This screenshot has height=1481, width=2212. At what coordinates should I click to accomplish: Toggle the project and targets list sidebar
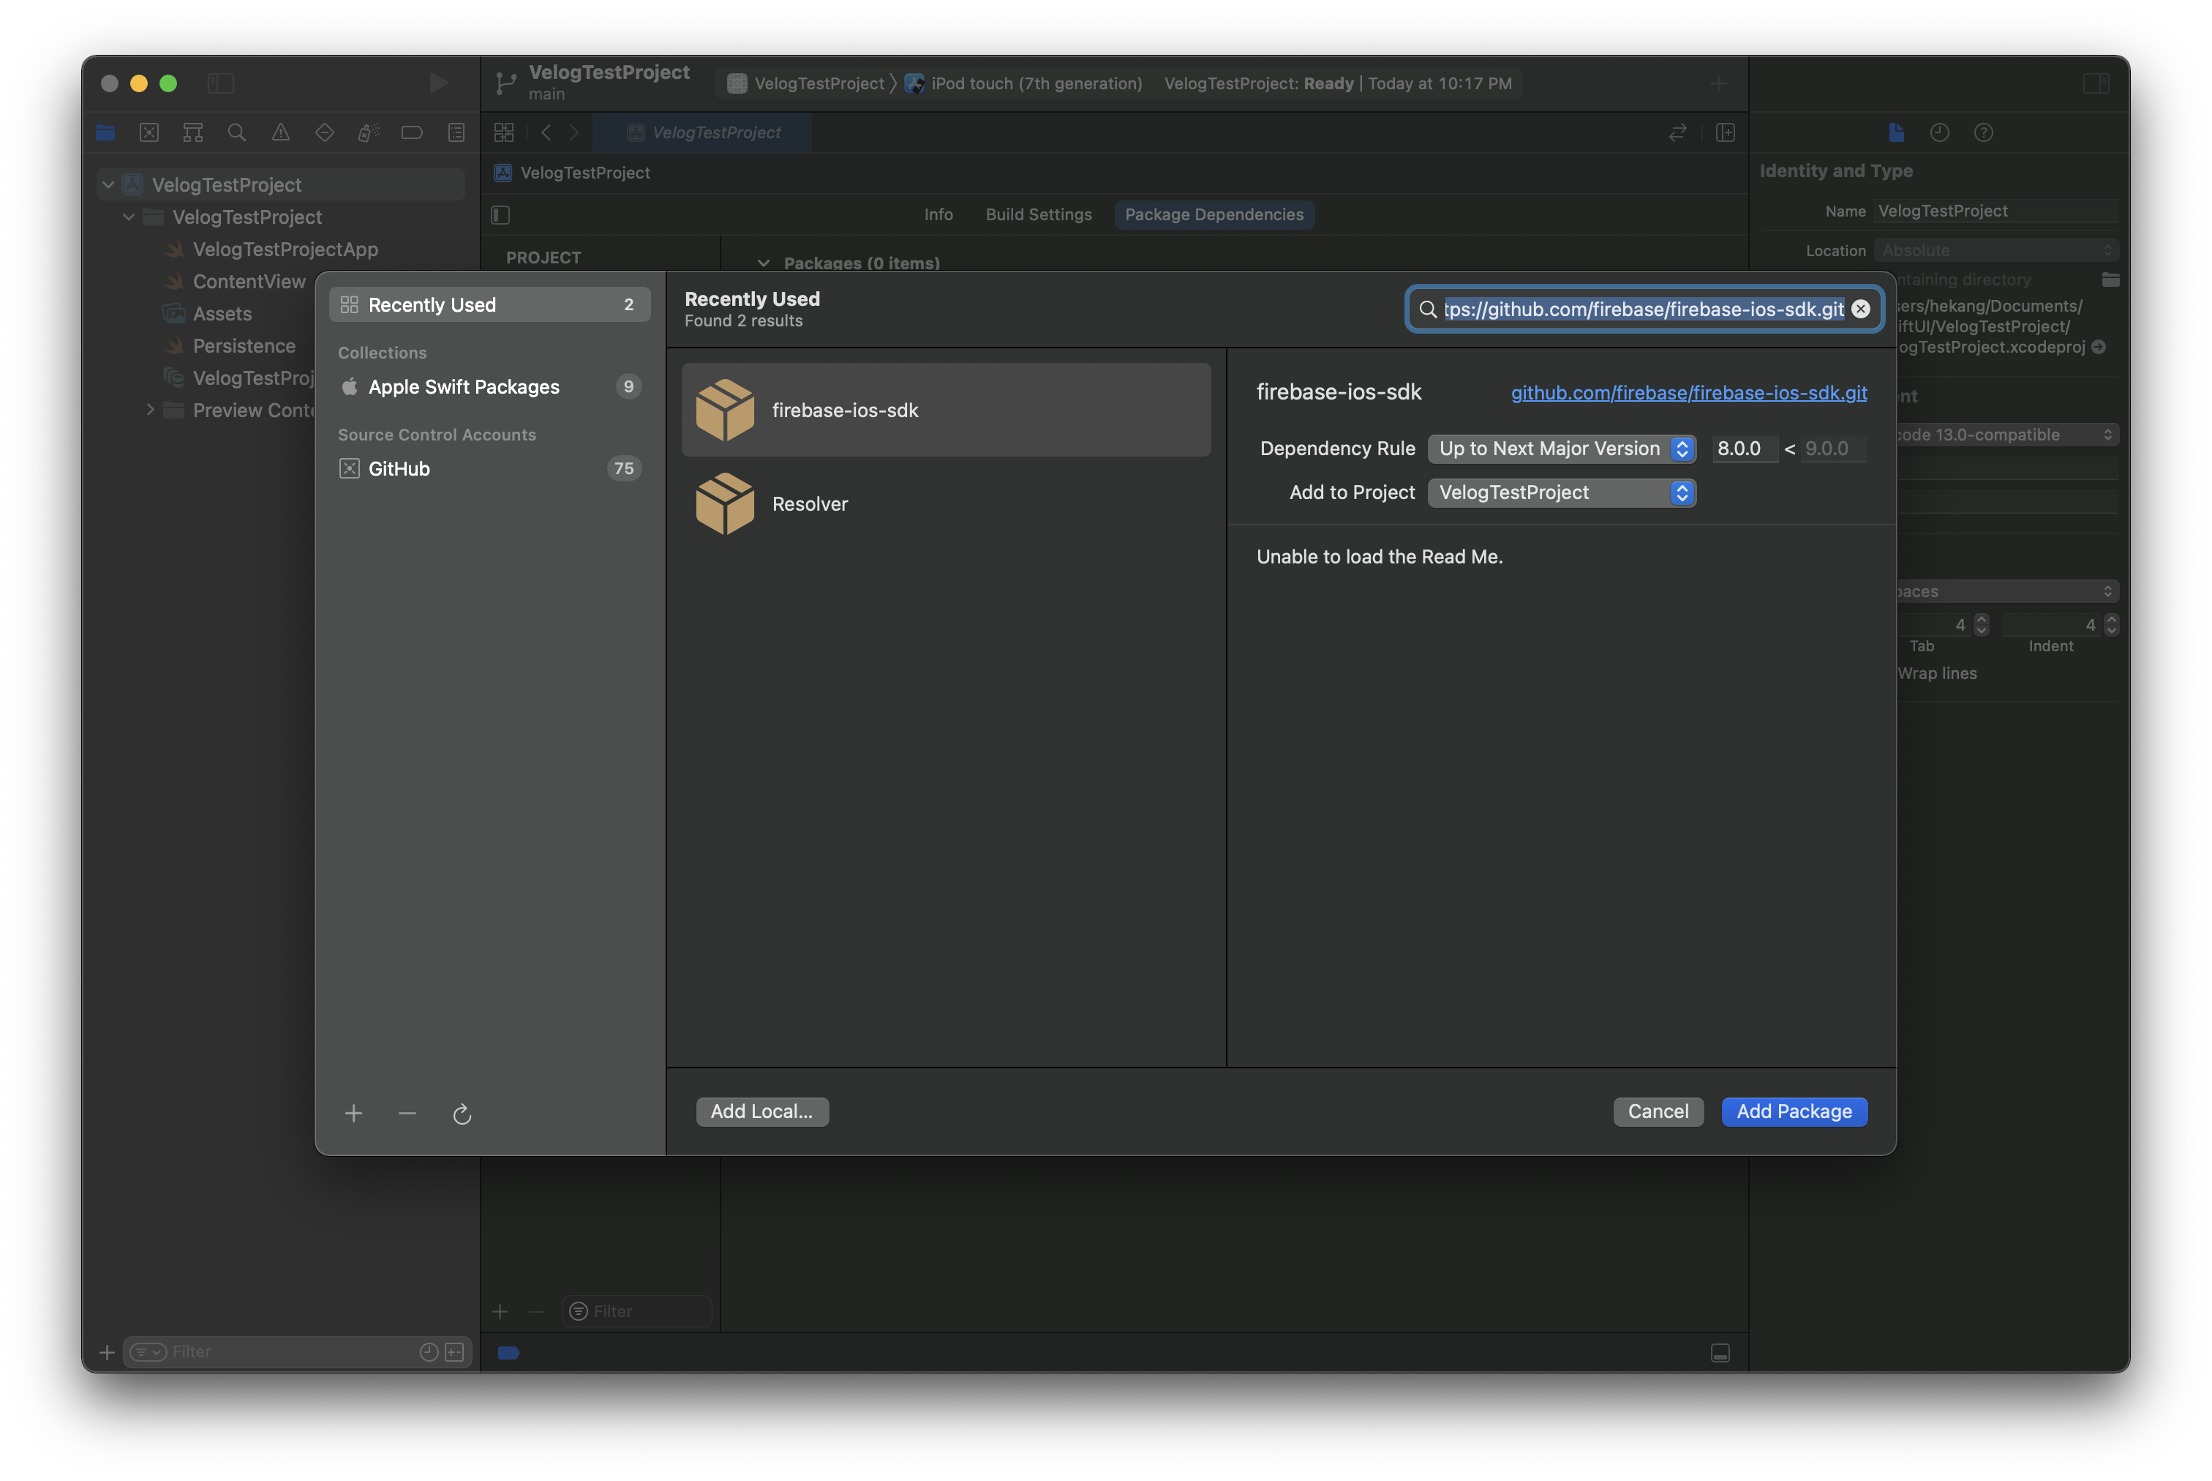pyautogui.click(x=500, y=214)
